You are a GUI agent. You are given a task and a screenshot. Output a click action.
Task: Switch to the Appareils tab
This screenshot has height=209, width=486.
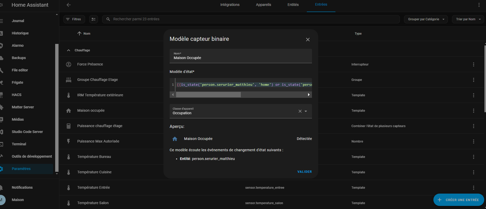click(263, 5)
